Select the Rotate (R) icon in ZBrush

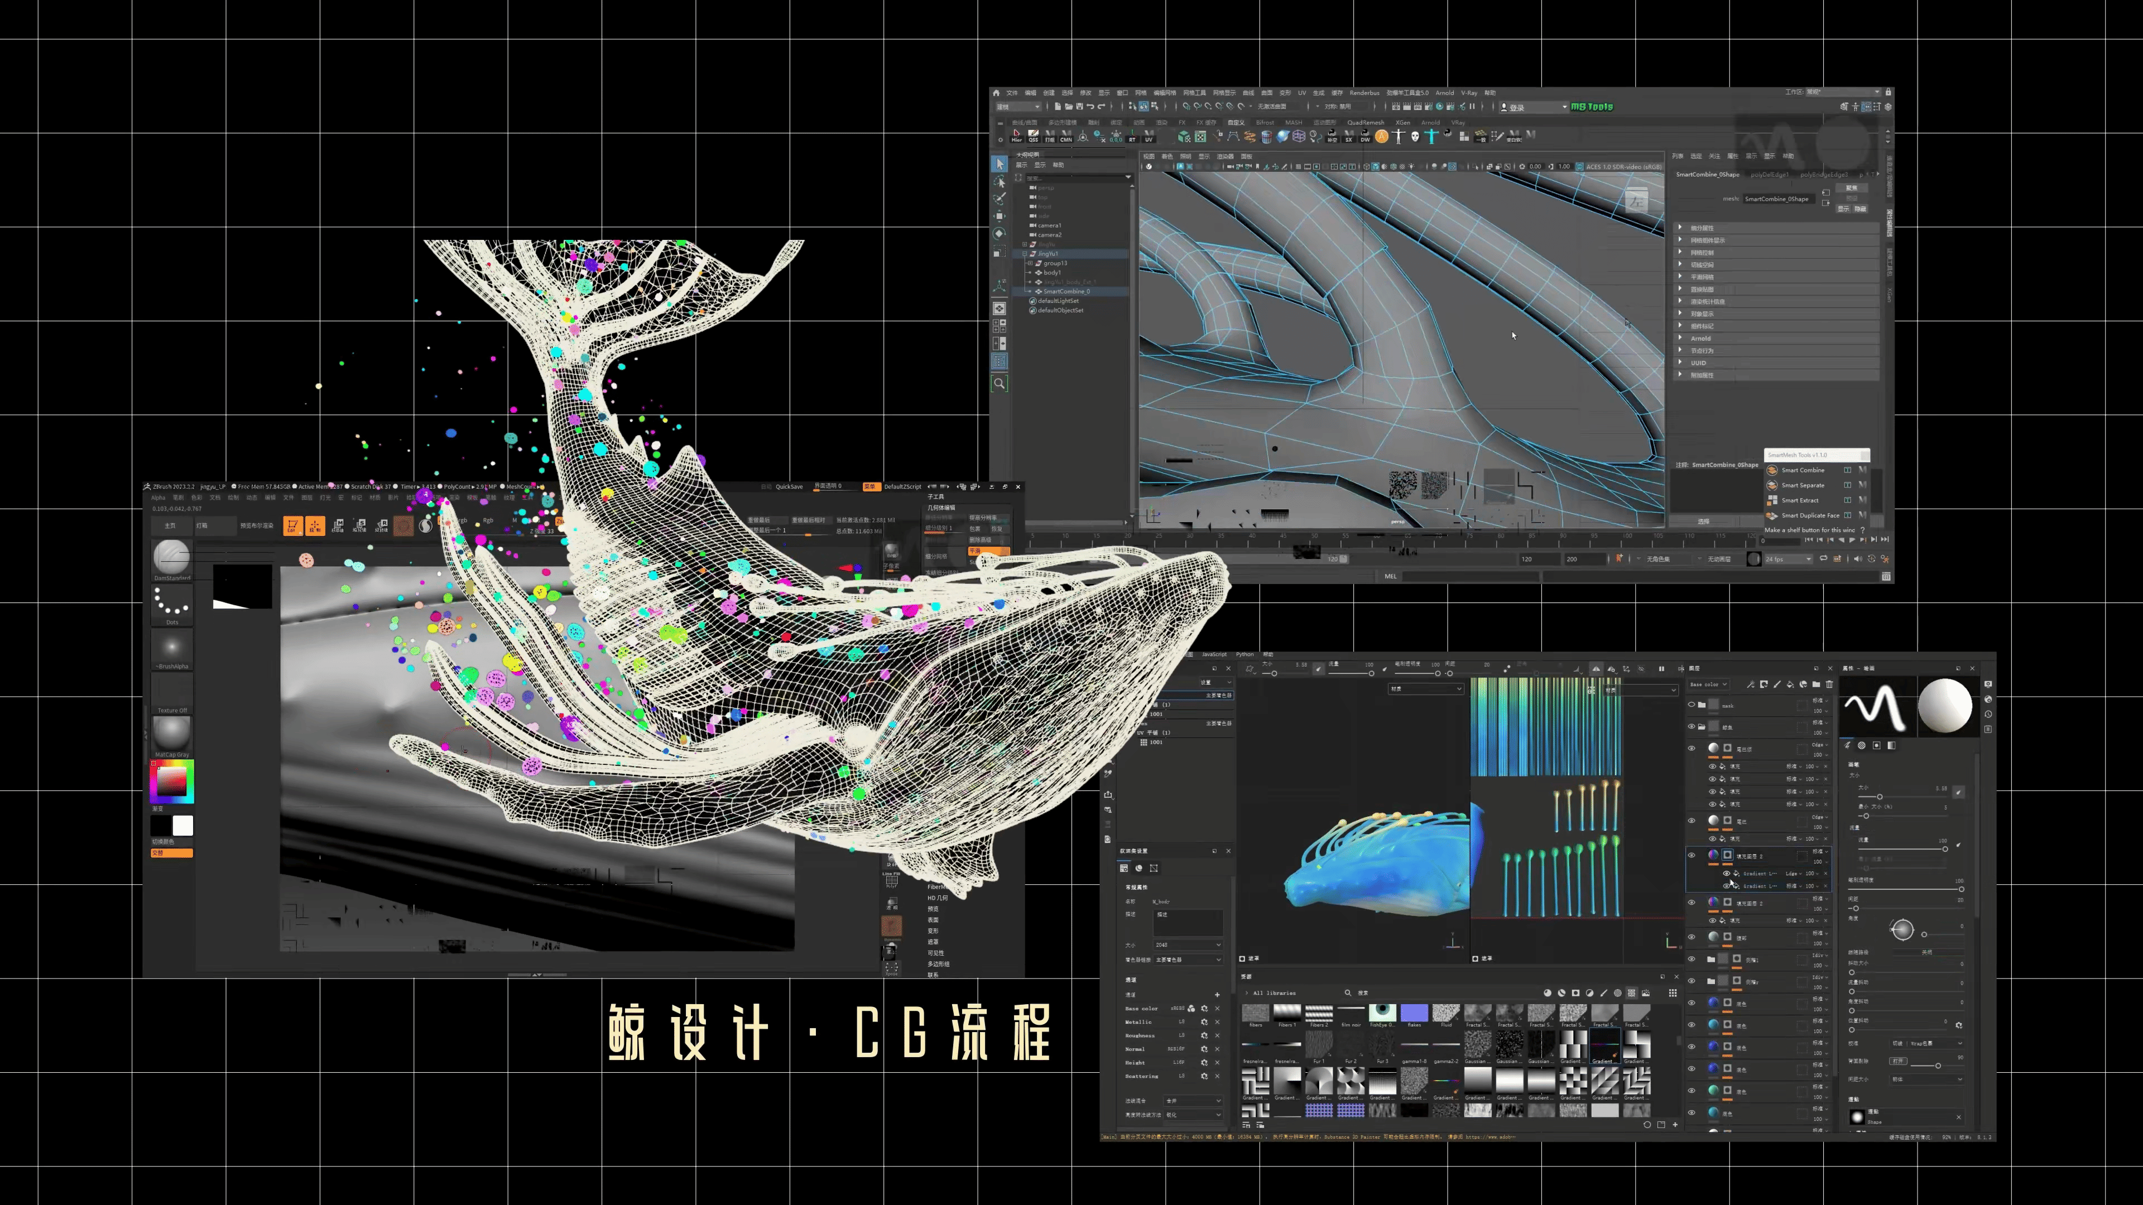[x=382, y=526]
